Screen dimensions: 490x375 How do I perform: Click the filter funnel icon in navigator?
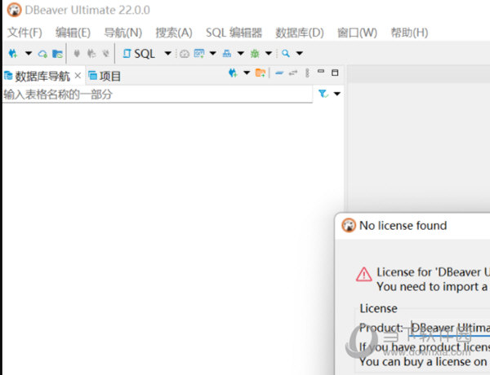tap(323, 94)
